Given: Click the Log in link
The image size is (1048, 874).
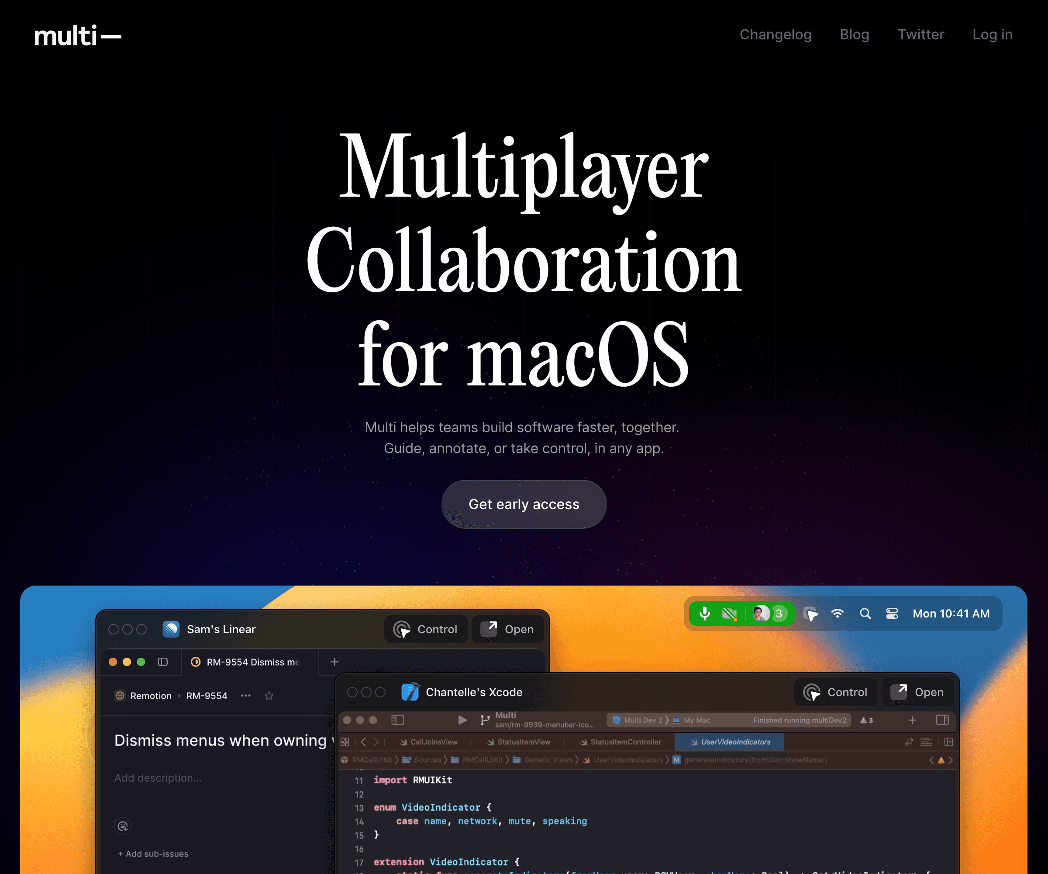Looking at the screenshot, I should click(x=992, y=35).
